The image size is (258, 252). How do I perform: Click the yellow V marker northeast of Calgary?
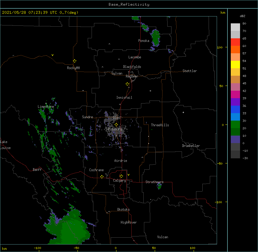pyautogui.click(x=128, y=175)
